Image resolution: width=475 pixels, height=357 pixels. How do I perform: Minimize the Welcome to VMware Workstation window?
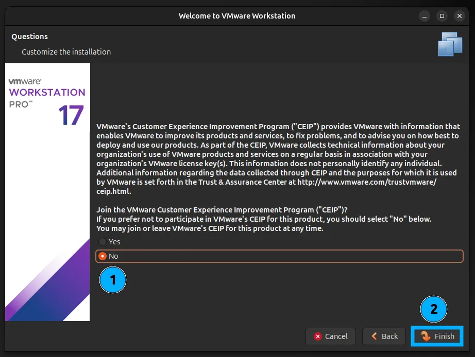tap(425, 16)
